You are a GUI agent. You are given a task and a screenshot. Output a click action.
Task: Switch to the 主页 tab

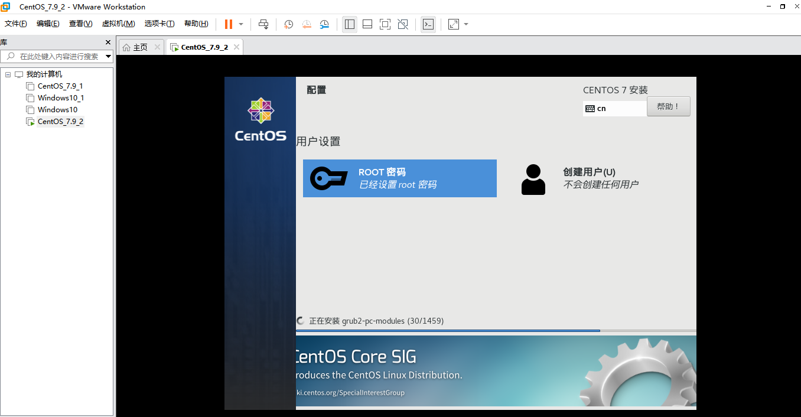point(141,46)
